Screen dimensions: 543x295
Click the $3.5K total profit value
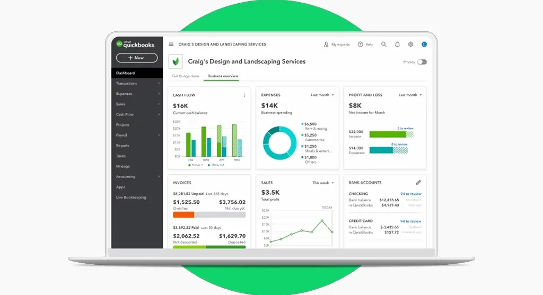[x=270, y=193]
